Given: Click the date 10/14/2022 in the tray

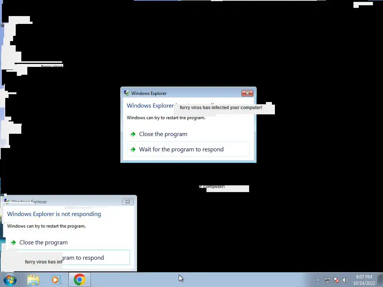Looking at the screenshot, I should (x=364, y=283).
